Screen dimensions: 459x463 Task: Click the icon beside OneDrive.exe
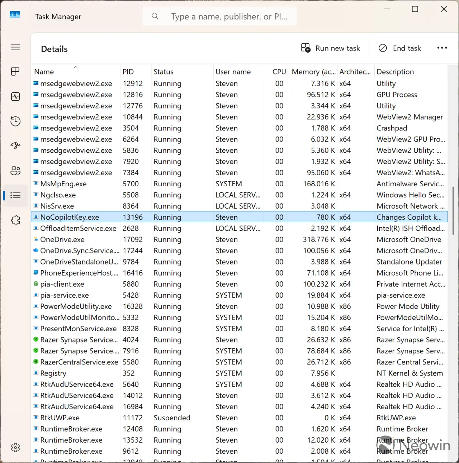(x=36, y=239)
